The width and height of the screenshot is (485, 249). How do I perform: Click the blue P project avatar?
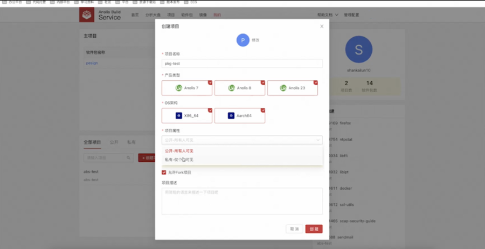pyautogui.click(x=243, y=40)
